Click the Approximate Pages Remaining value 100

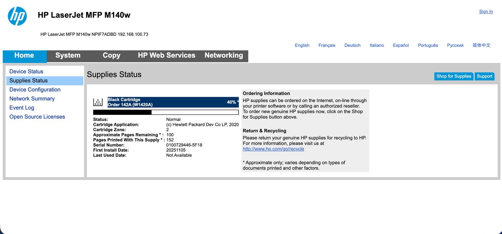[170, 135]
